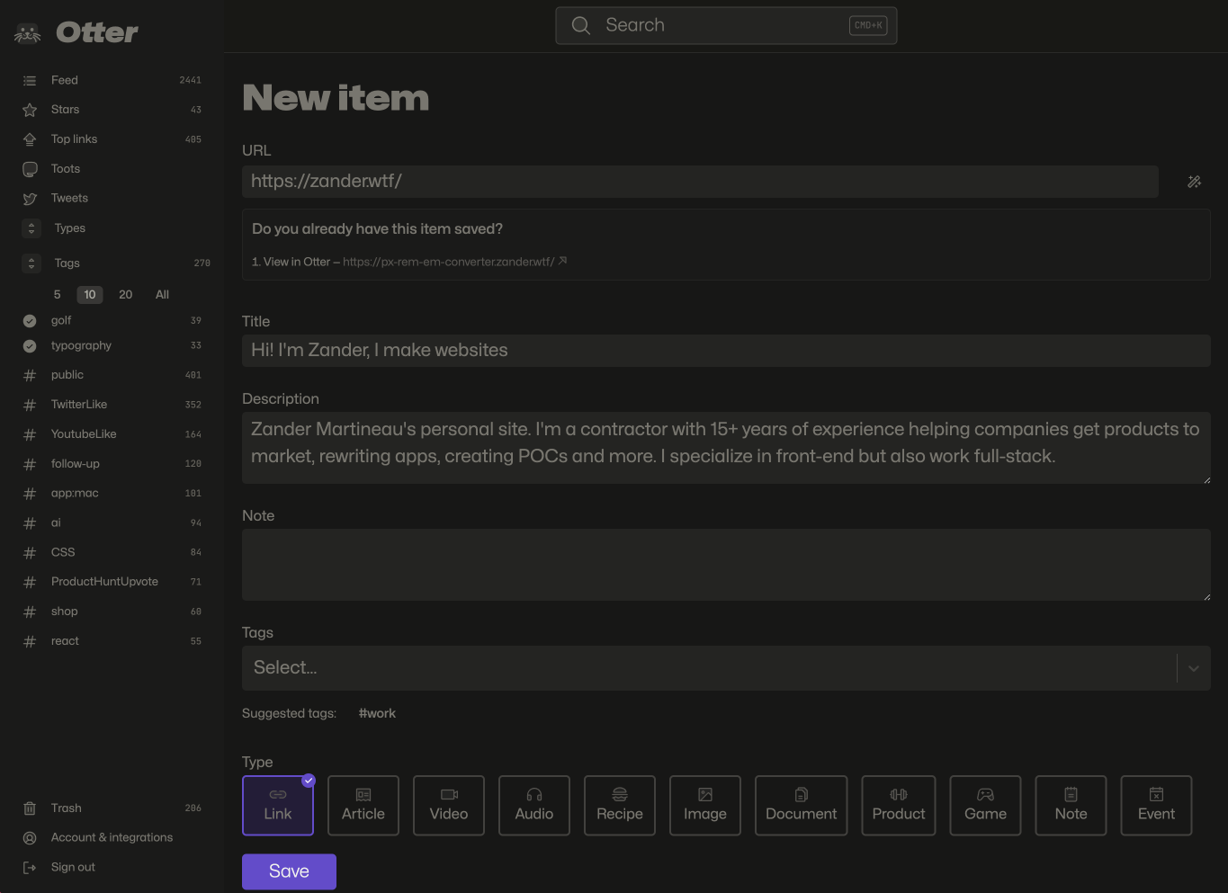Viewport: 1228px width, 893px height.
Task: Focus the Note text area
Action: tap(726, 565)
